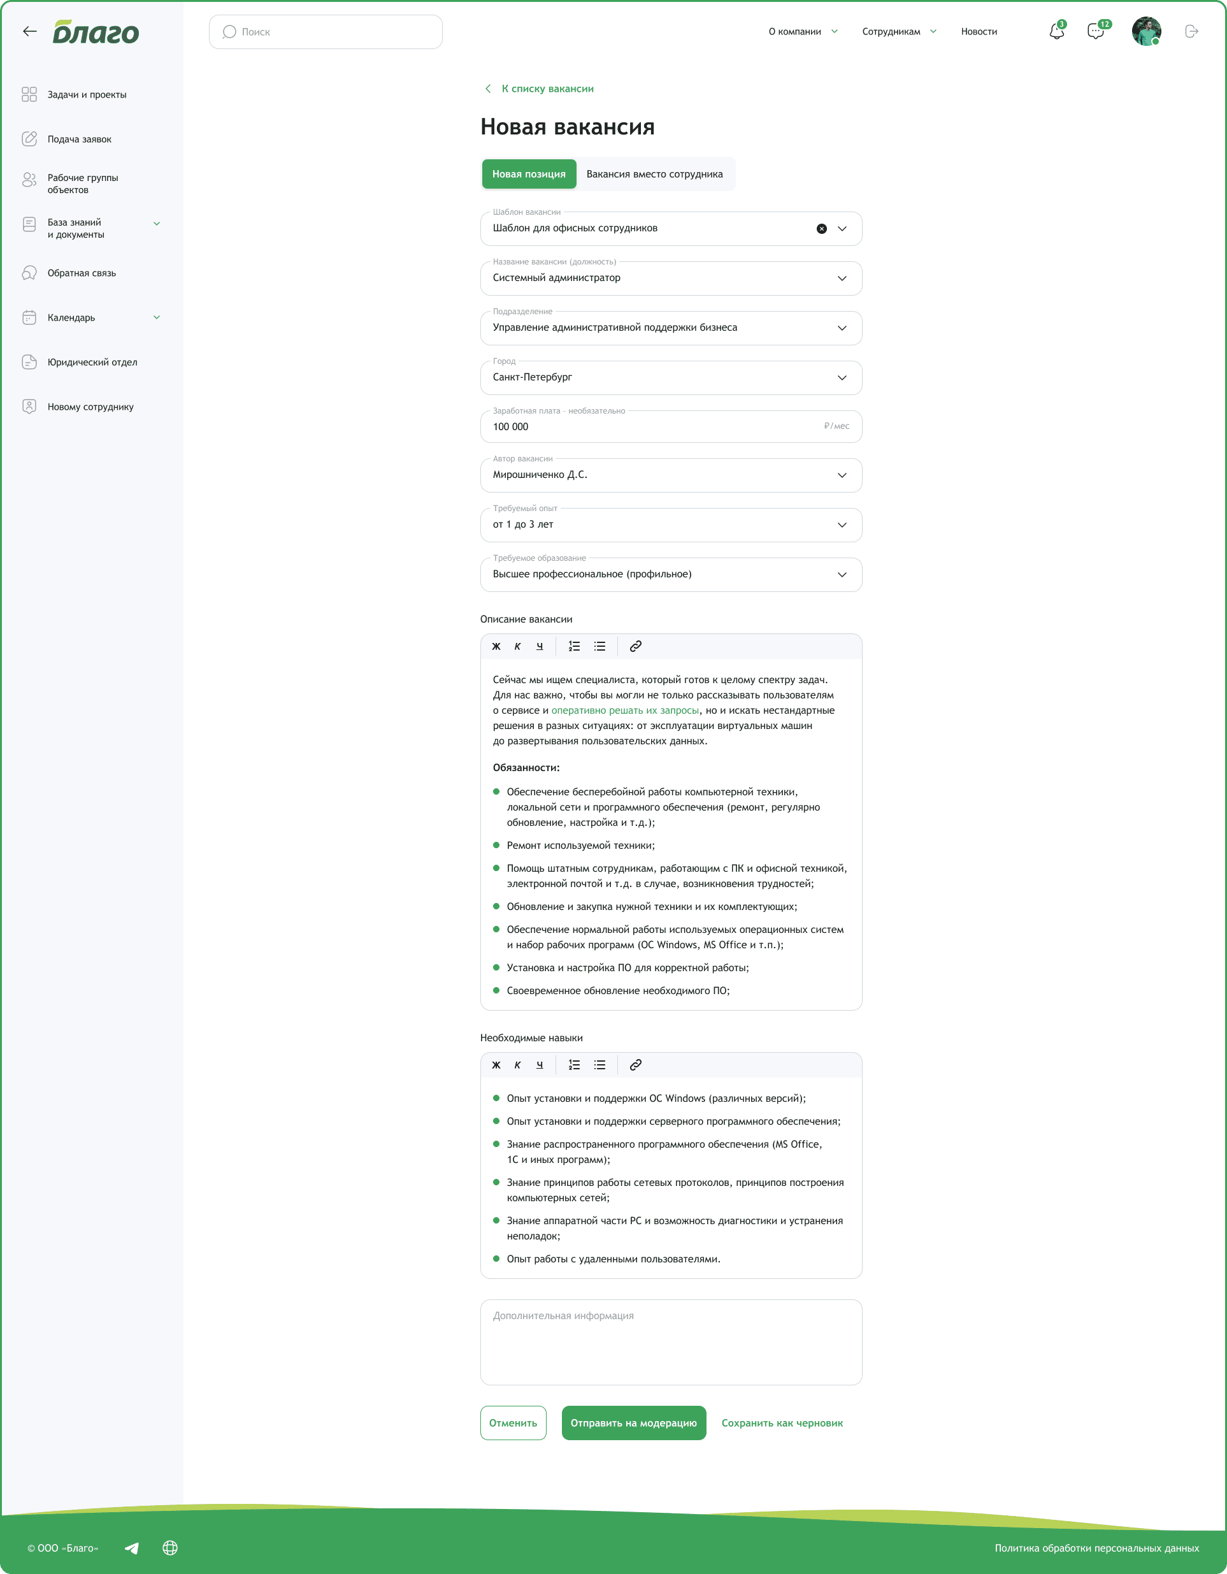Image resolution: width=1227 pixels, height=1574 pixels.
Task: Toggle italic in Необходимые навыки editor
Action: [x=517, y=1065]
